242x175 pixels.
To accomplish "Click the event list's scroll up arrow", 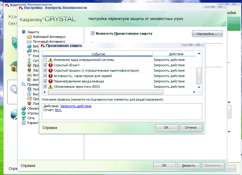I will [199, 53].
